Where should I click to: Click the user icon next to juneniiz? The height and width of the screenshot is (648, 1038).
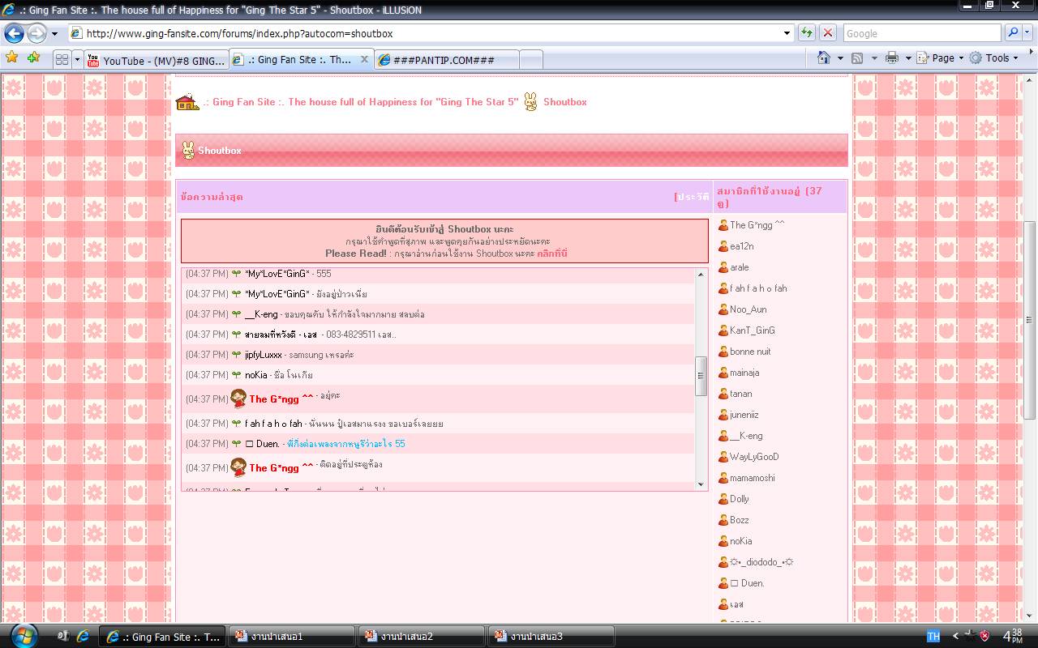(x=723, y=415)
